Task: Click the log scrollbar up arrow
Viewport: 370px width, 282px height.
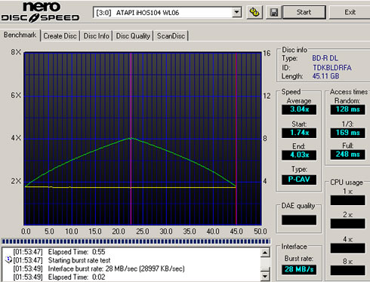Action: [x=265, y=253]
